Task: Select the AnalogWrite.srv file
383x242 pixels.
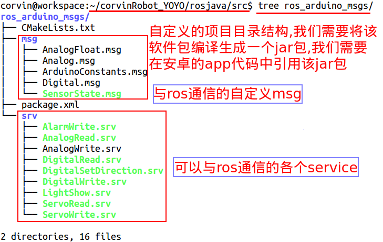Action: click(x=82, y=149)
